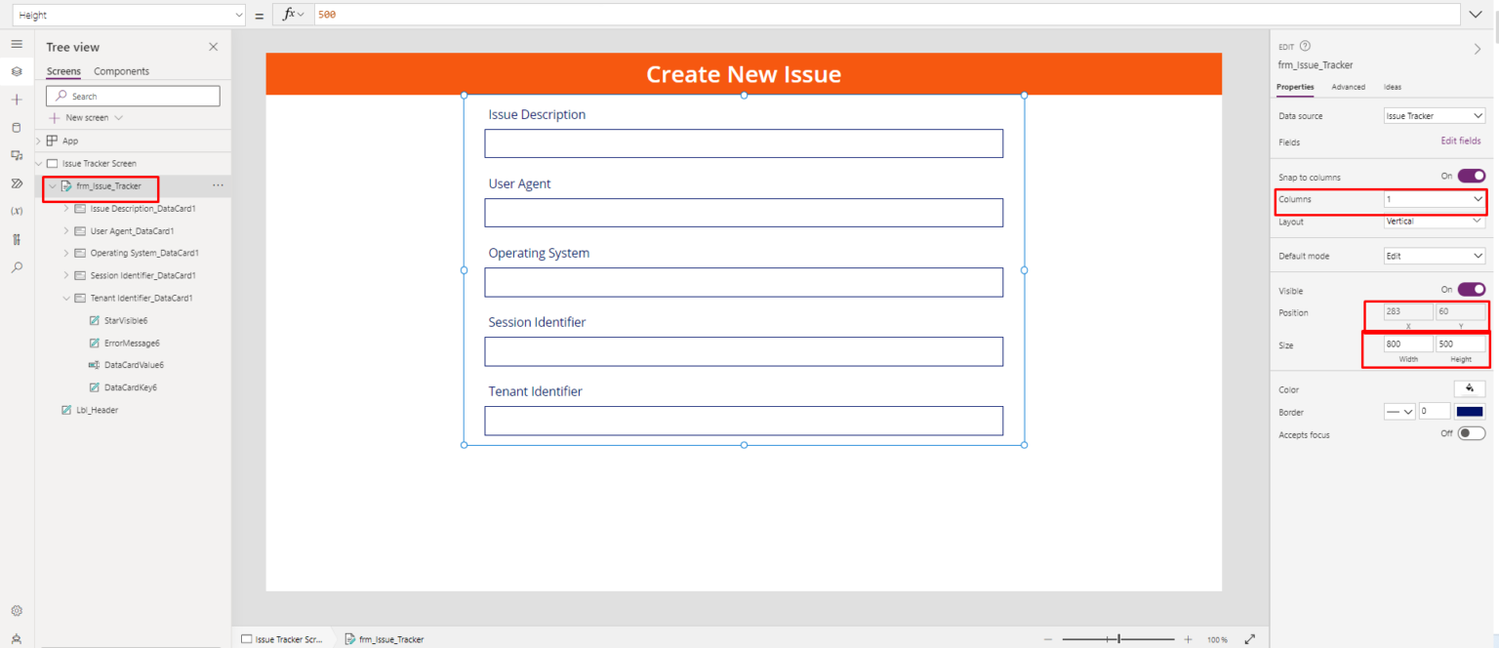Open the Media panel icon
This screenshot has width=1499, height=648.
(16, 154)
